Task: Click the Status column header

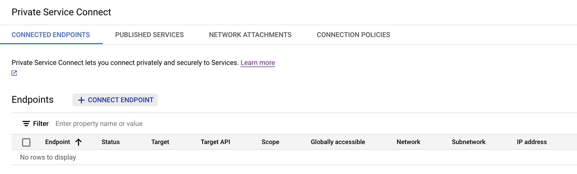Action: click(x=111, y=142)
